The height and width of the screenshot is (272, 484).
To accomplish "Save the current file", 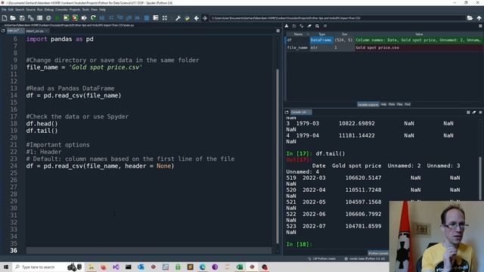I will coord(22,18).
